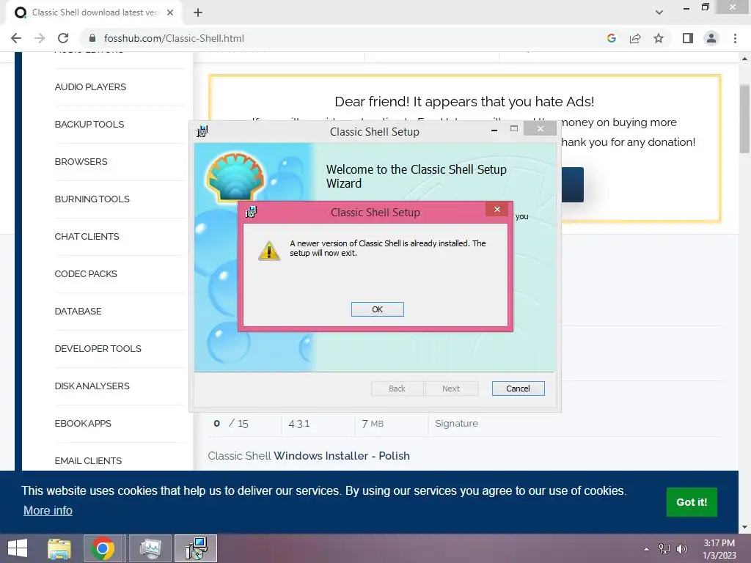This screenshot has width=751, height=563.
Task: Reload the fosshub page
Action: [x=63, y=38]
